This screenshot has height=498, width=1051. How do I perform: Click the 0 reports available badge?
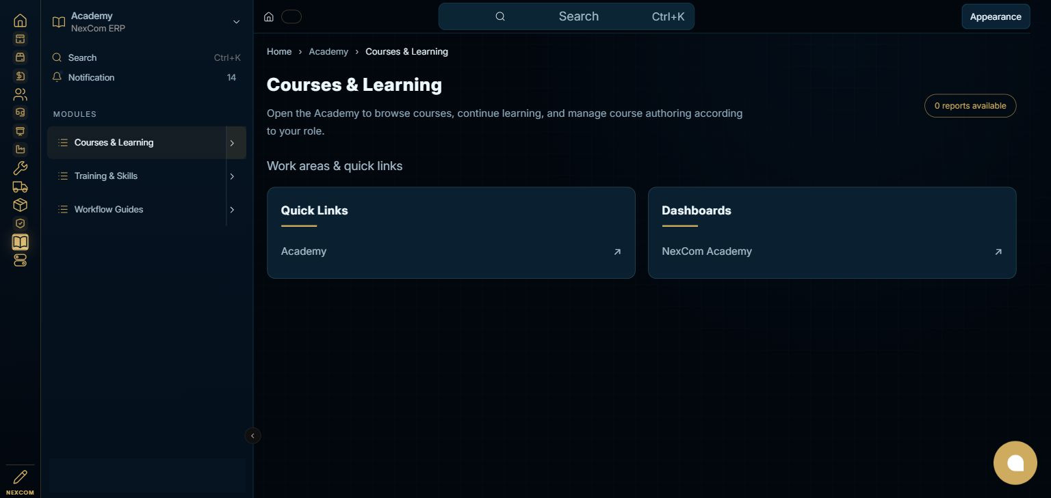970,106
